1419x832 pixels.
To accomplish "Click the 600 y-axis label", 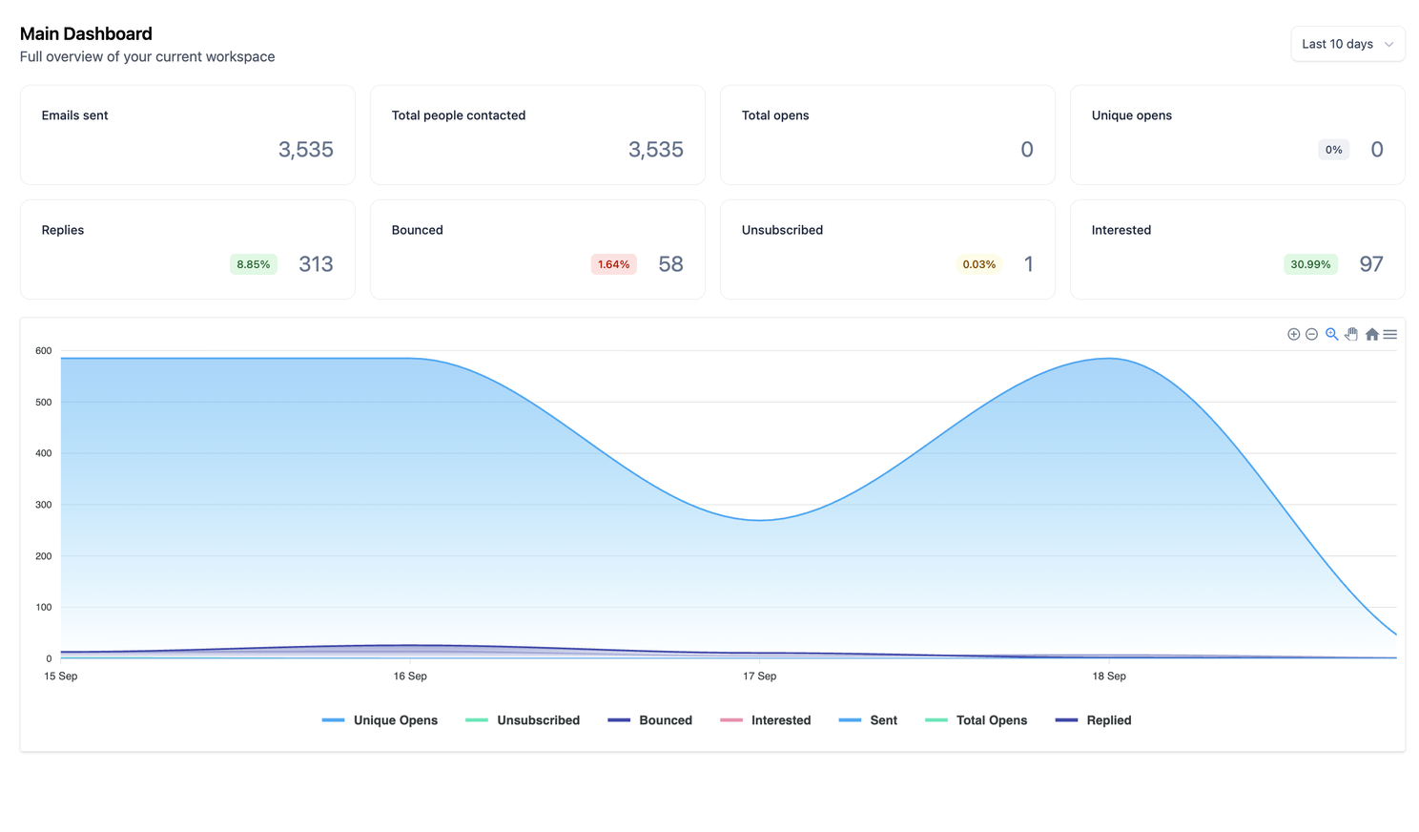I will coord(43,351).
